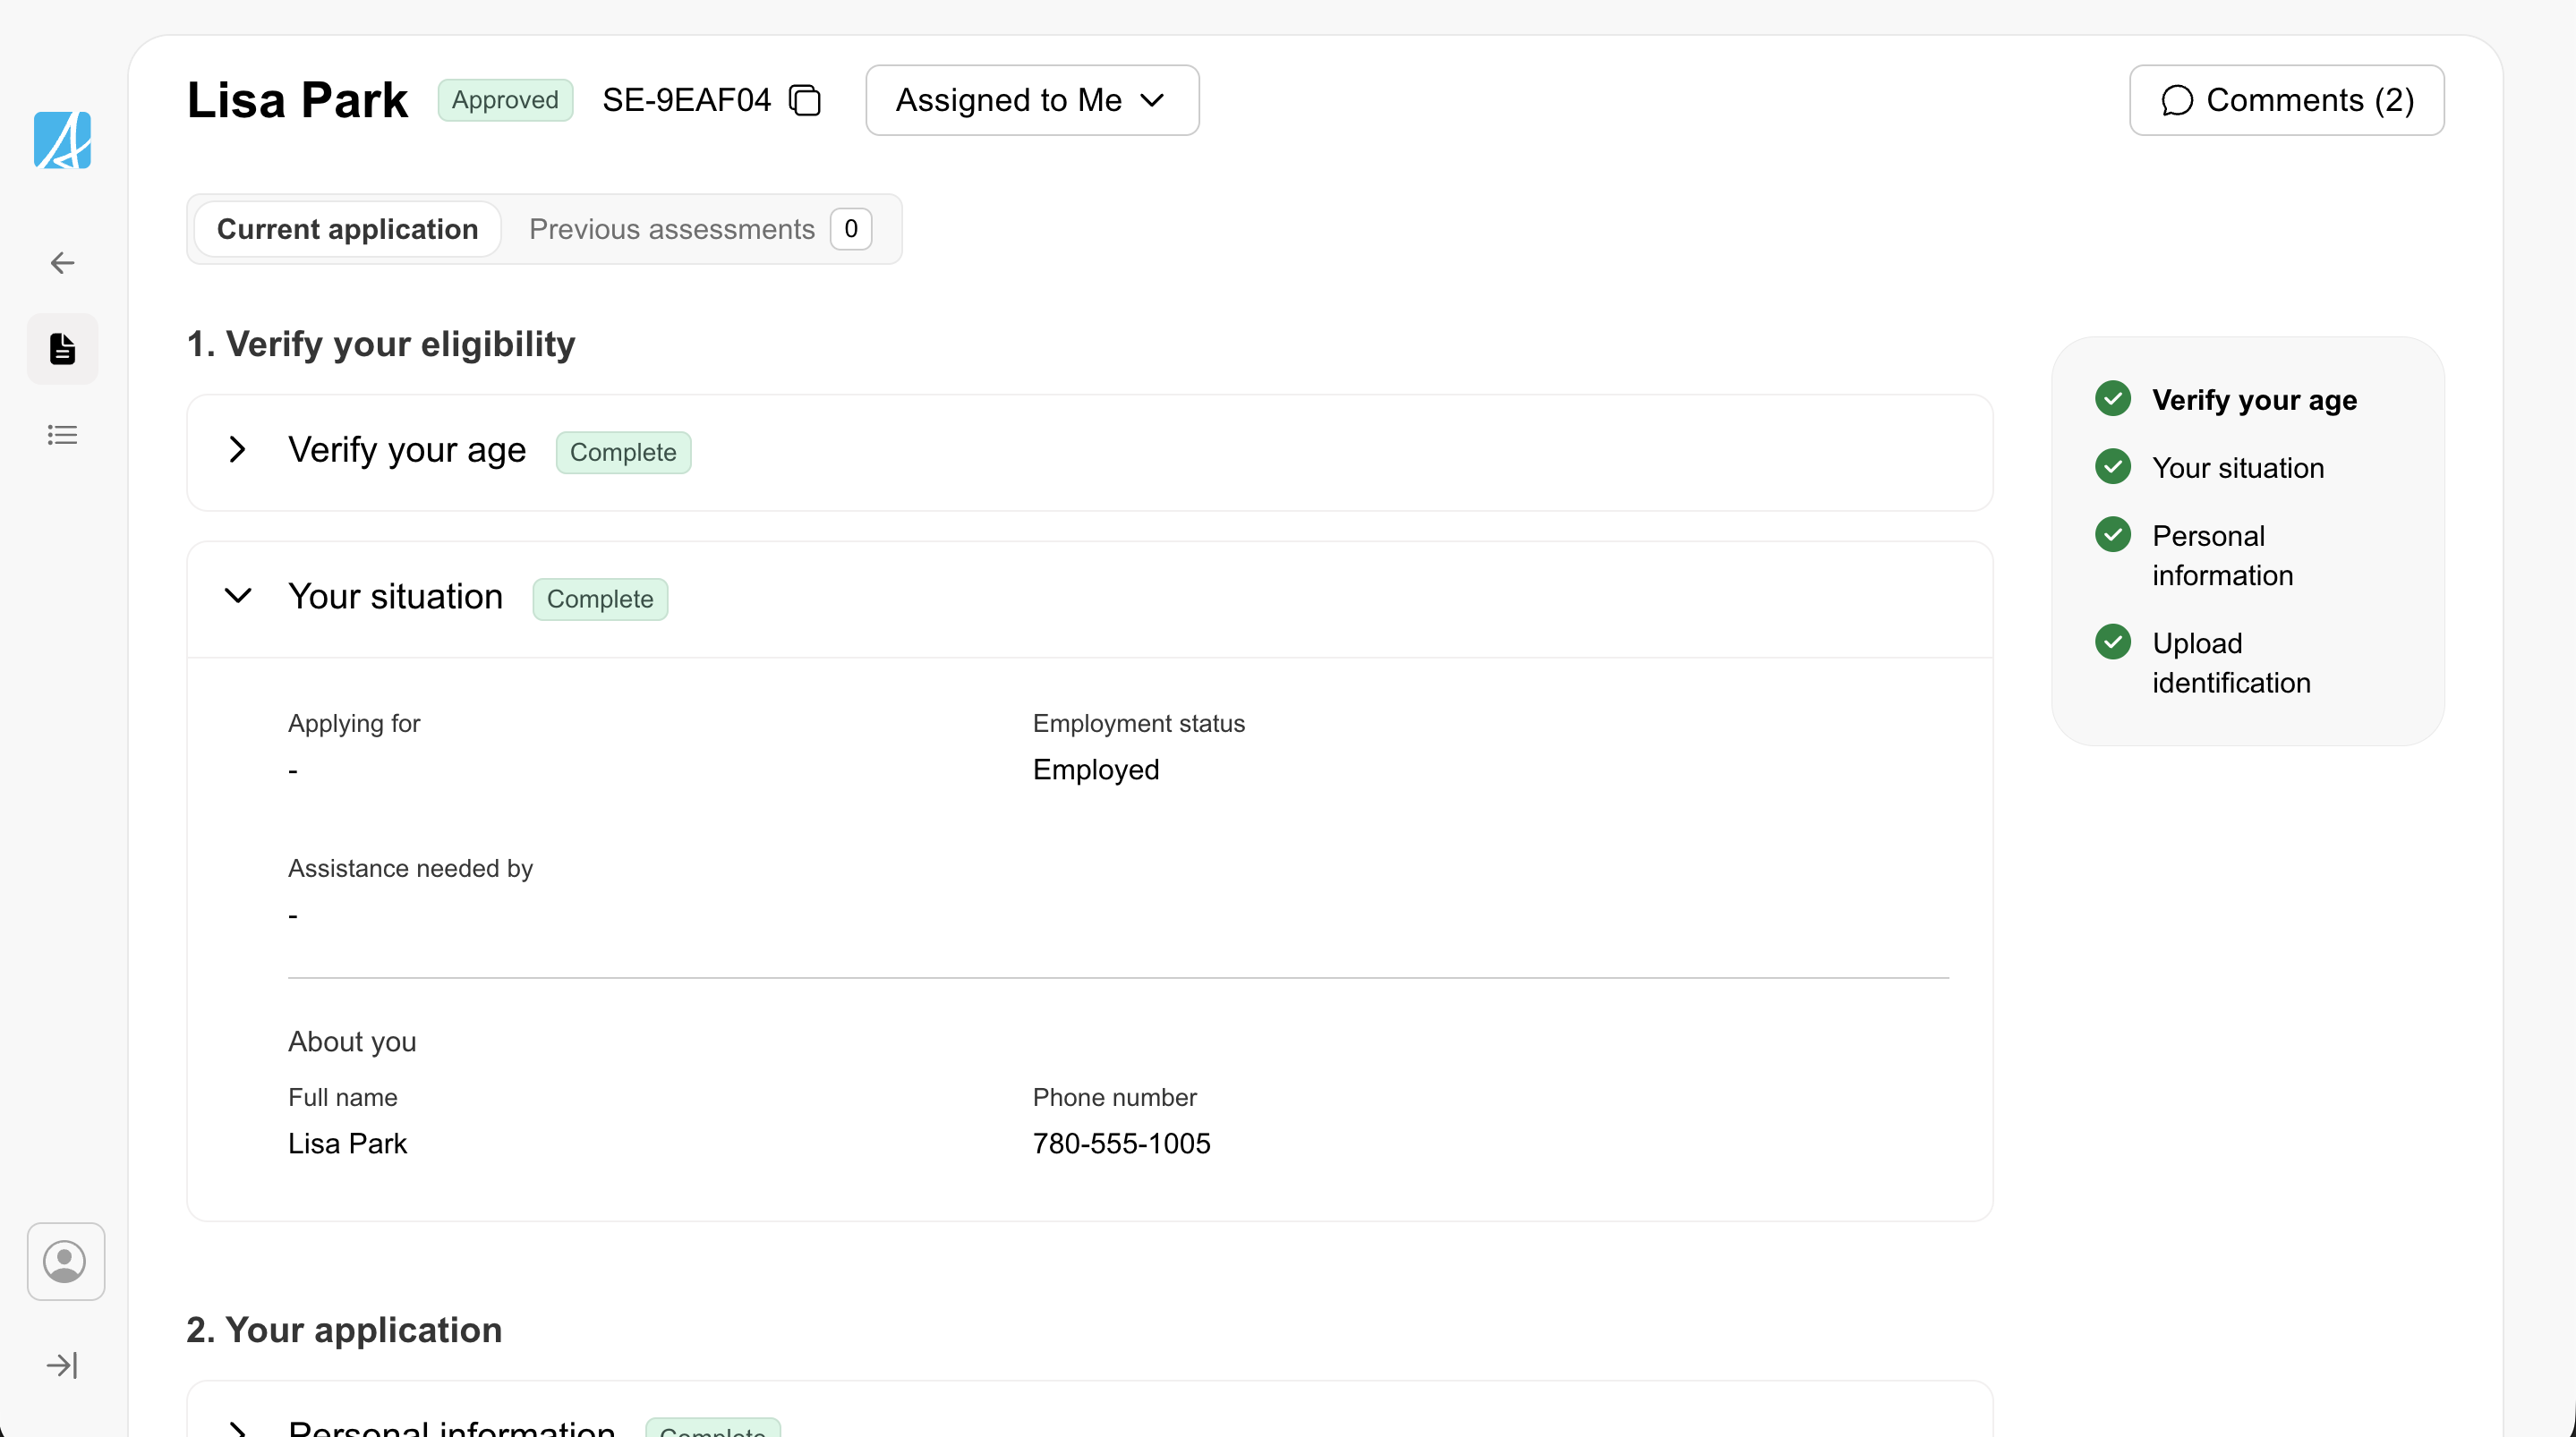Click the green check beside Verify your age

tap(2112, 399)
